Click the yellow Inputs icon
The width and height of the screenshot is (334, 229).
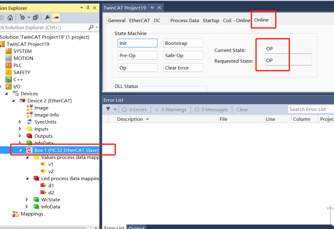click(x=29, y=129)
